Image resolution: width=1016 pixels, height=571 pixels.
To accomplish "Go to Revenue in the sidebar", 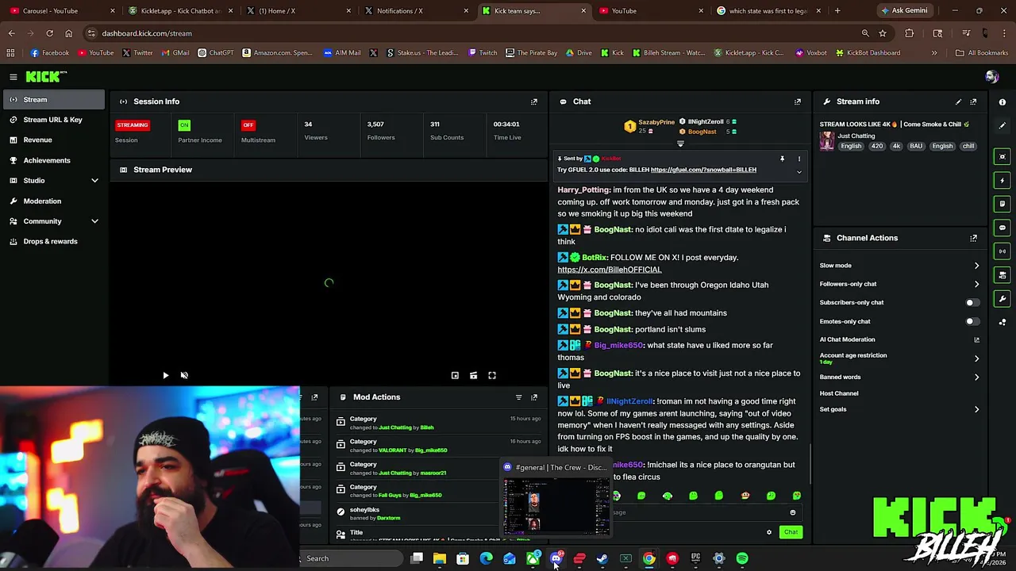I will [52, 140].
